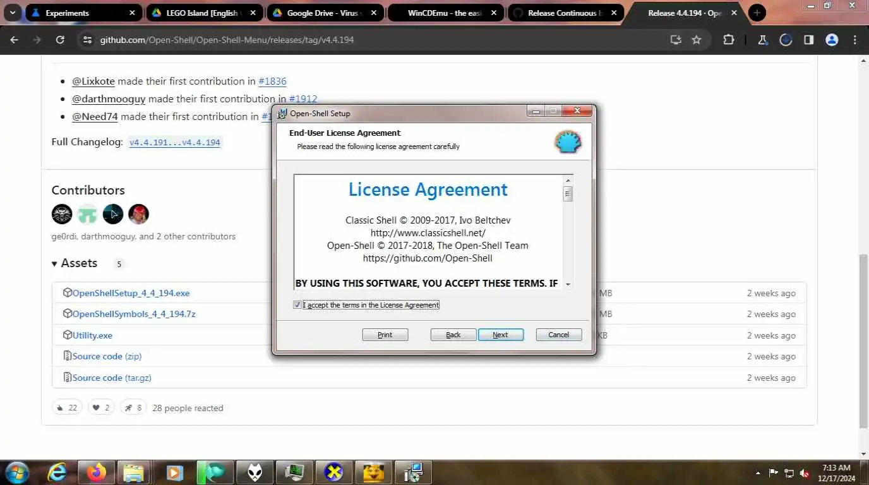The width and height of the screenshot is (869, 485).
Task: Click the blue and yellow X taskbar icon
Action: click(x=333, y=472)
